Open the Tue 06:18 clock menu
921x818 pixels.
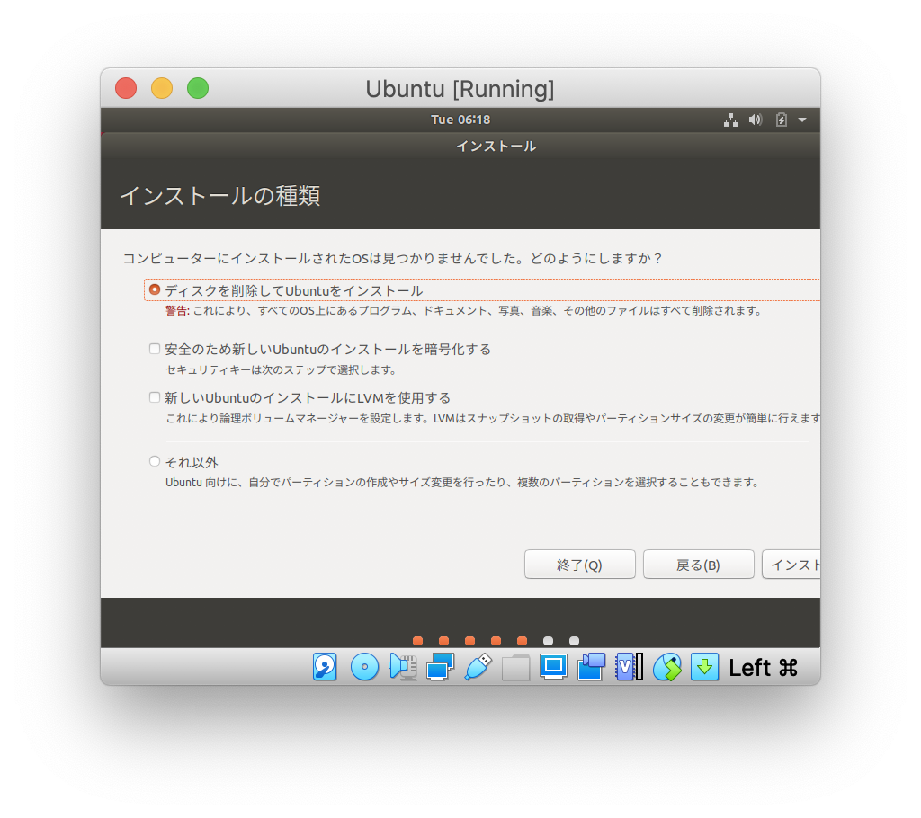pyautogui.click(x=460, y=120)
